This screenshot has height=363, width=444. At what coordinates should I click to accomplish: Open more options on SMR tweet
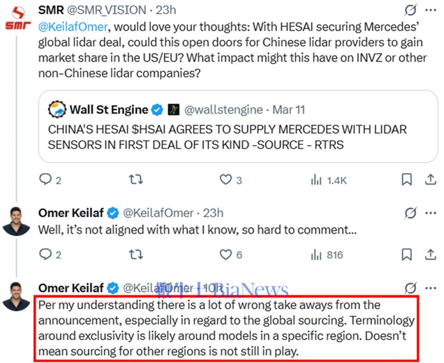click(x=431, y=10)
